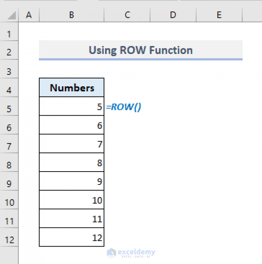Select row 3 header

9,69
